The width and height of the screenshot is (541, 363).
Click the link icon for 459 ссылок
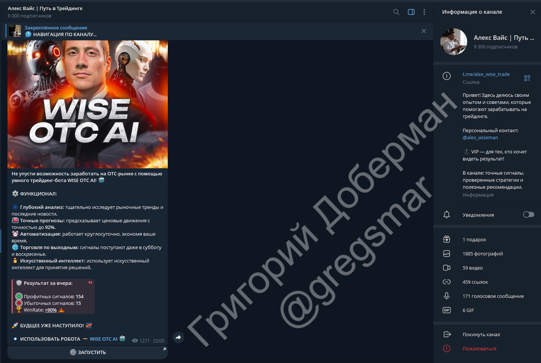coord(447,282)
